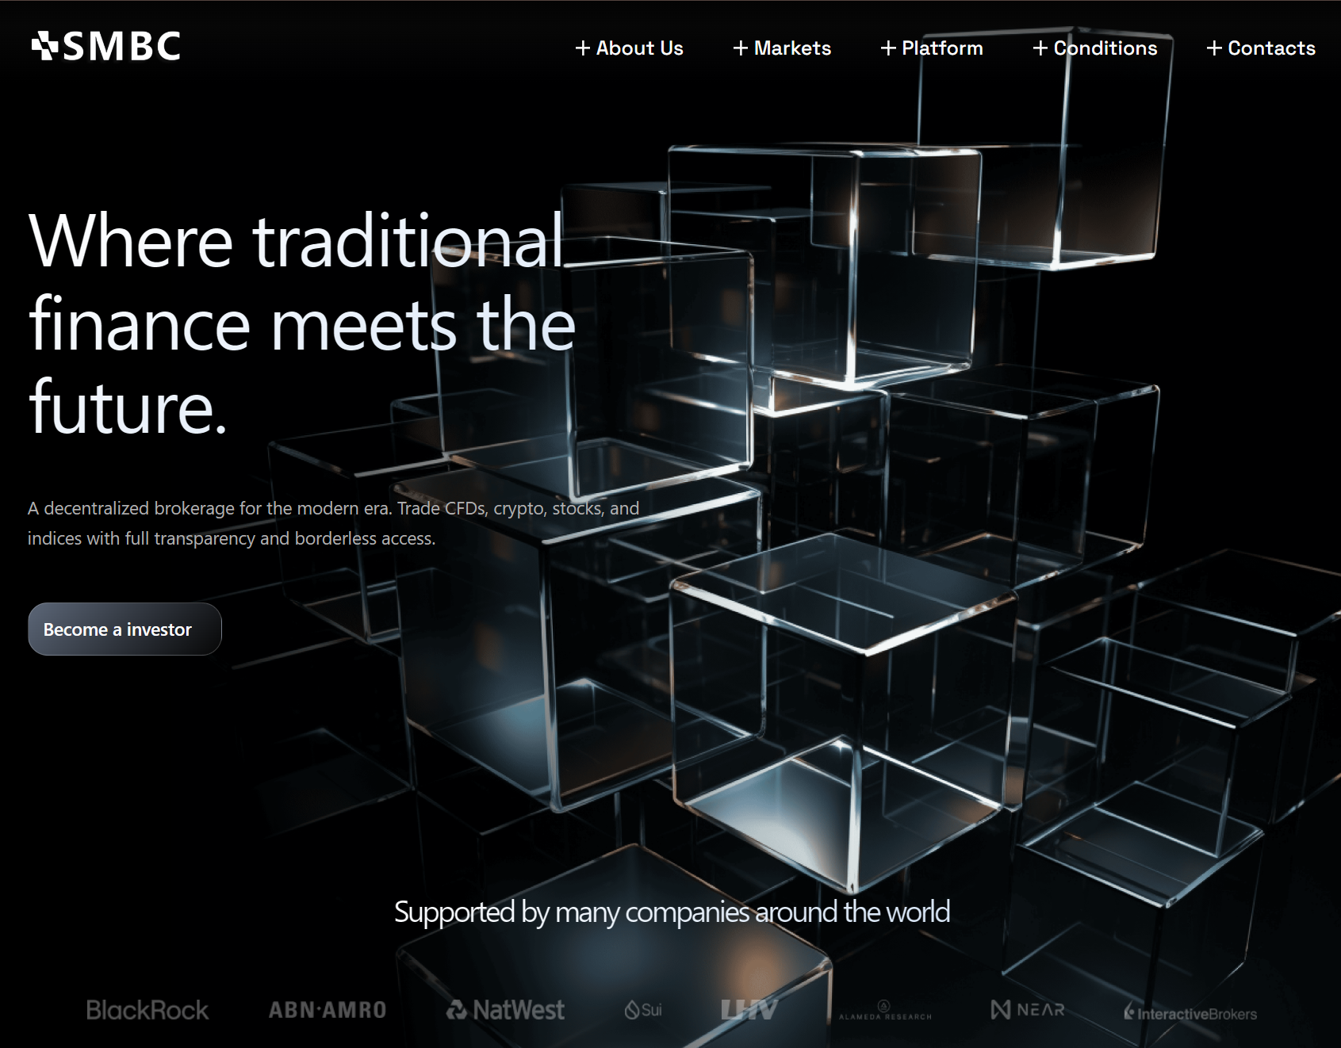This screenshot has height=1048, width=1341.
Task: Open the Conditions menu
Action: click(1095, 48)
